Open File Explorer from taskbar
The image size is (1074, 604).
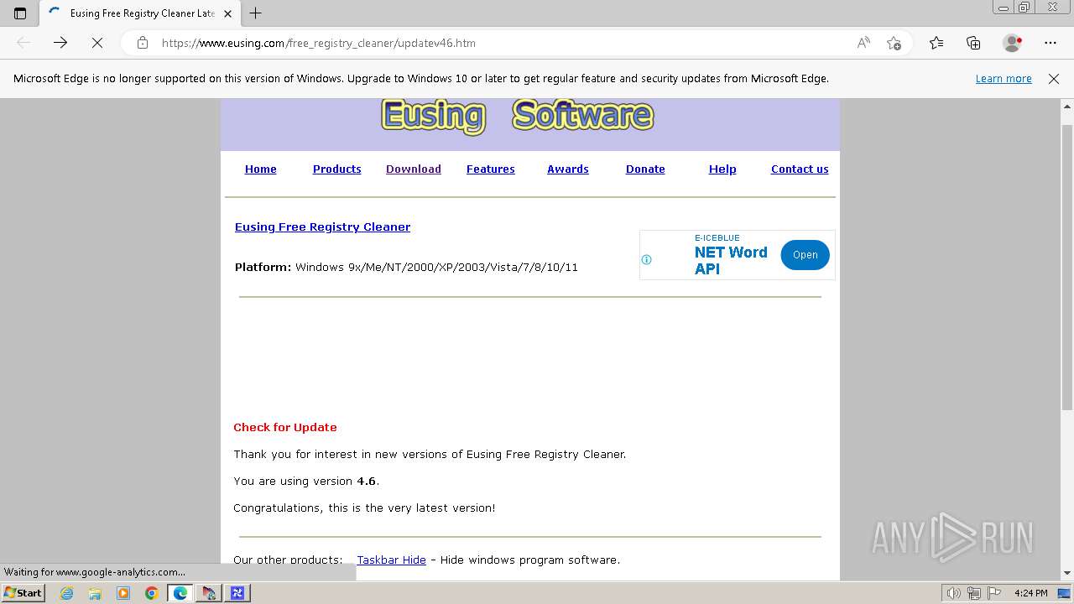tap(95, 593)
